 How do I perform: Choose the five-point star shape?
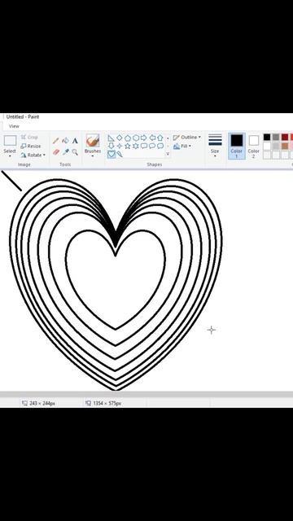point(128,146)
